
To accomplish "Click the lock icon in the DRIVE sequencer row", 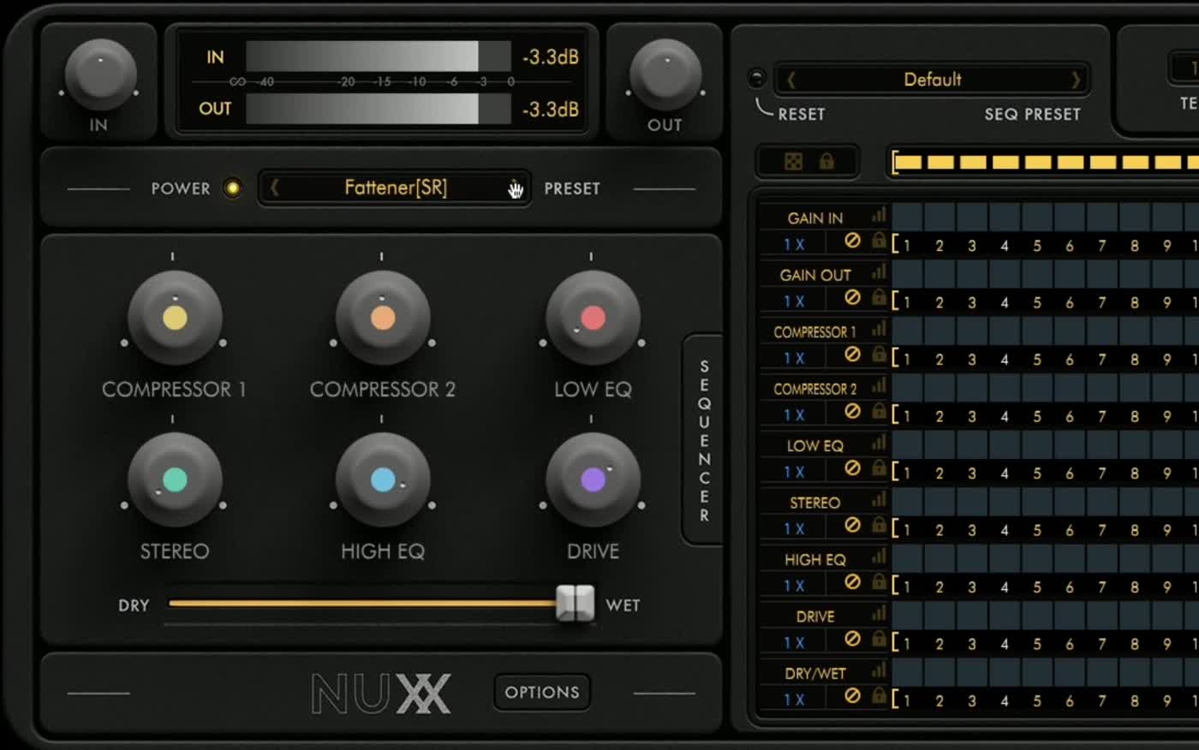I will pos(879,639).
